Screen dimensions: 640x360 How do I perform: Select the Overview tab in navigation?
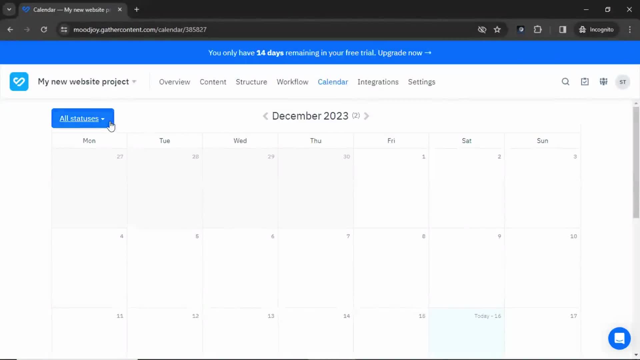pos(175,82)
